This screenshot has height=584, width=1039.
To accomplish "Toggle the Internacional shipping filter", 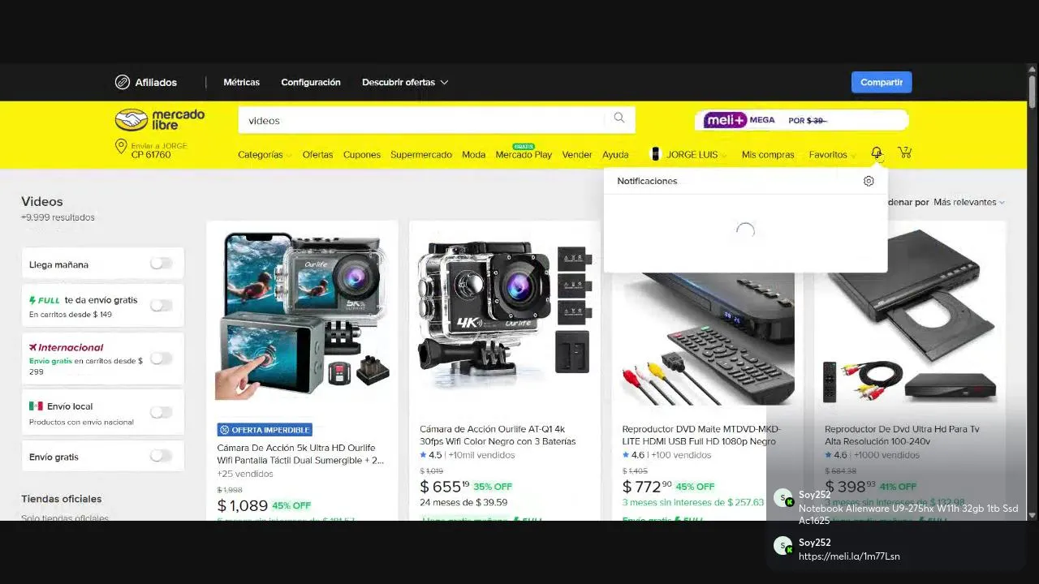I will (x=162, y=359).
